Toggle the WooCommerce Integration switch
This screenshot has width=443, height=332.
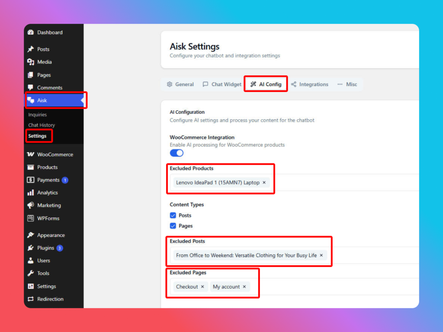(177, 153)
